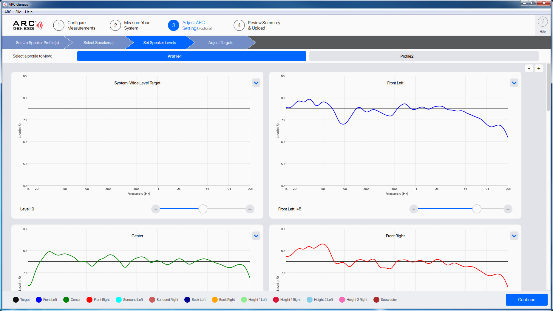Image resolution: width=553 pixels, height=311 pixels.
Task: Toggle the Subwoofer legend dot
Action: (x=376, y=300)
